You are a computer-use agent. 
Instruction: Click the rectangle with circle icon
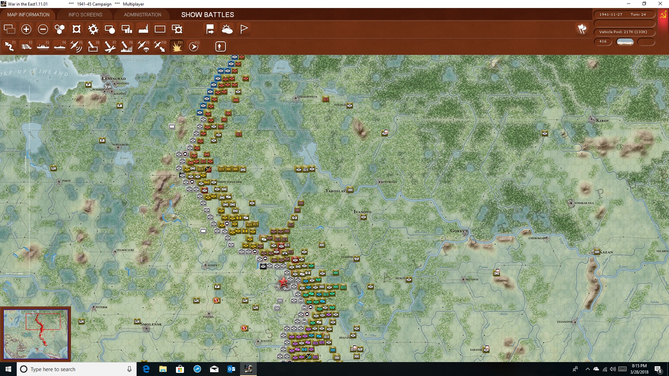(x=110, y=29)
